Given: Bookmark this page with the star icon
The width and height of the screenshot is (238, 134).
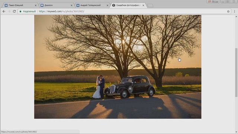Looking at the screenshot, I should click(228, 12).
